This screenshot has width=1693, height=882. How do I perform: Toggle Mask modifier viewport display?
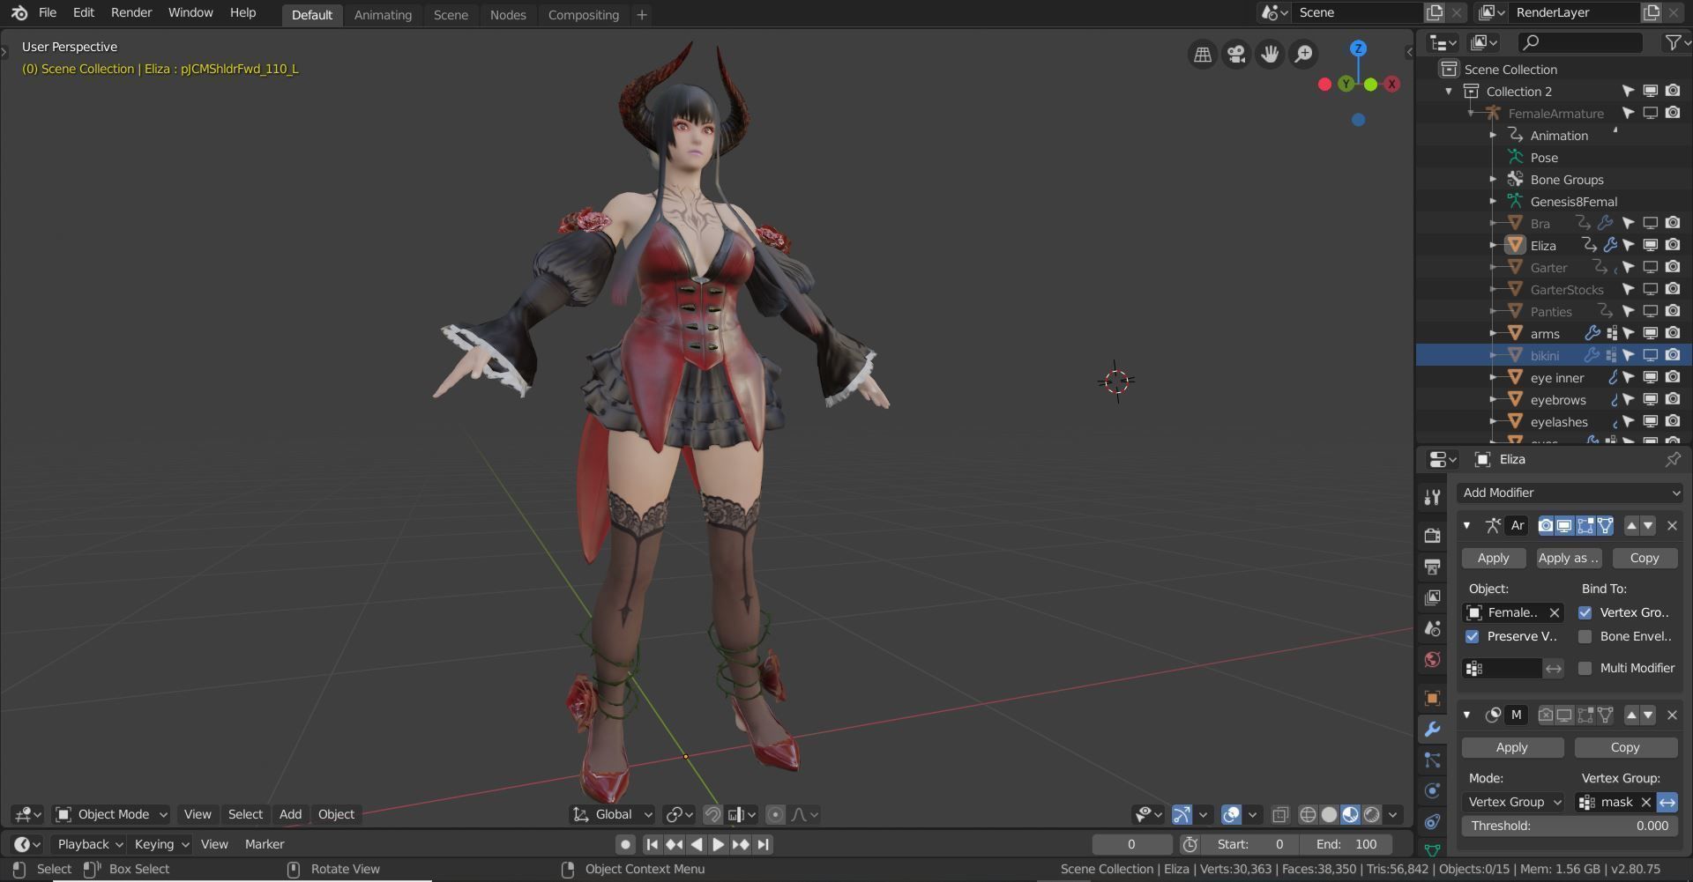click(x=1564, y=715)
